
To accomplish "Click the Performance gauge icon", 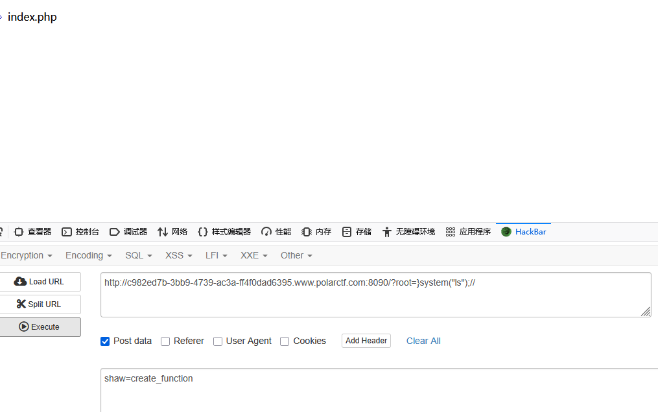I will point(266,232).
